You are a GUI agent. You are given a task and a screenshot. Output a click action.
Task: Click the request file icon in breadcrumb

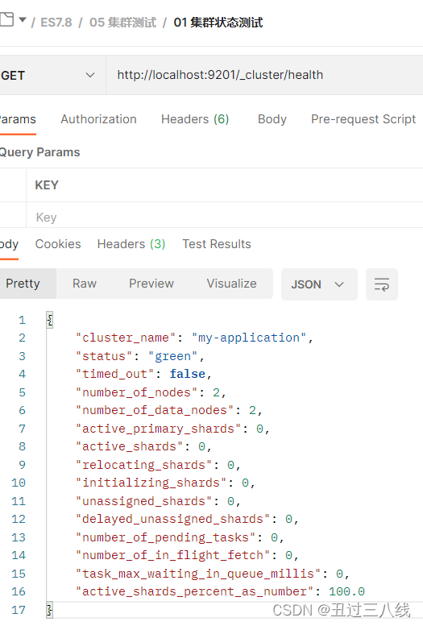(6, 19)
